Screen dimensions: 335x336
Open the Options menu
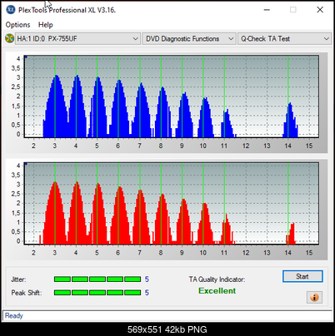point(17,25)
